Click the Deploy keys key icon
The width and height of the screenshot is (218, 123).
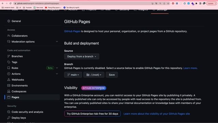(x=9, y=118)
